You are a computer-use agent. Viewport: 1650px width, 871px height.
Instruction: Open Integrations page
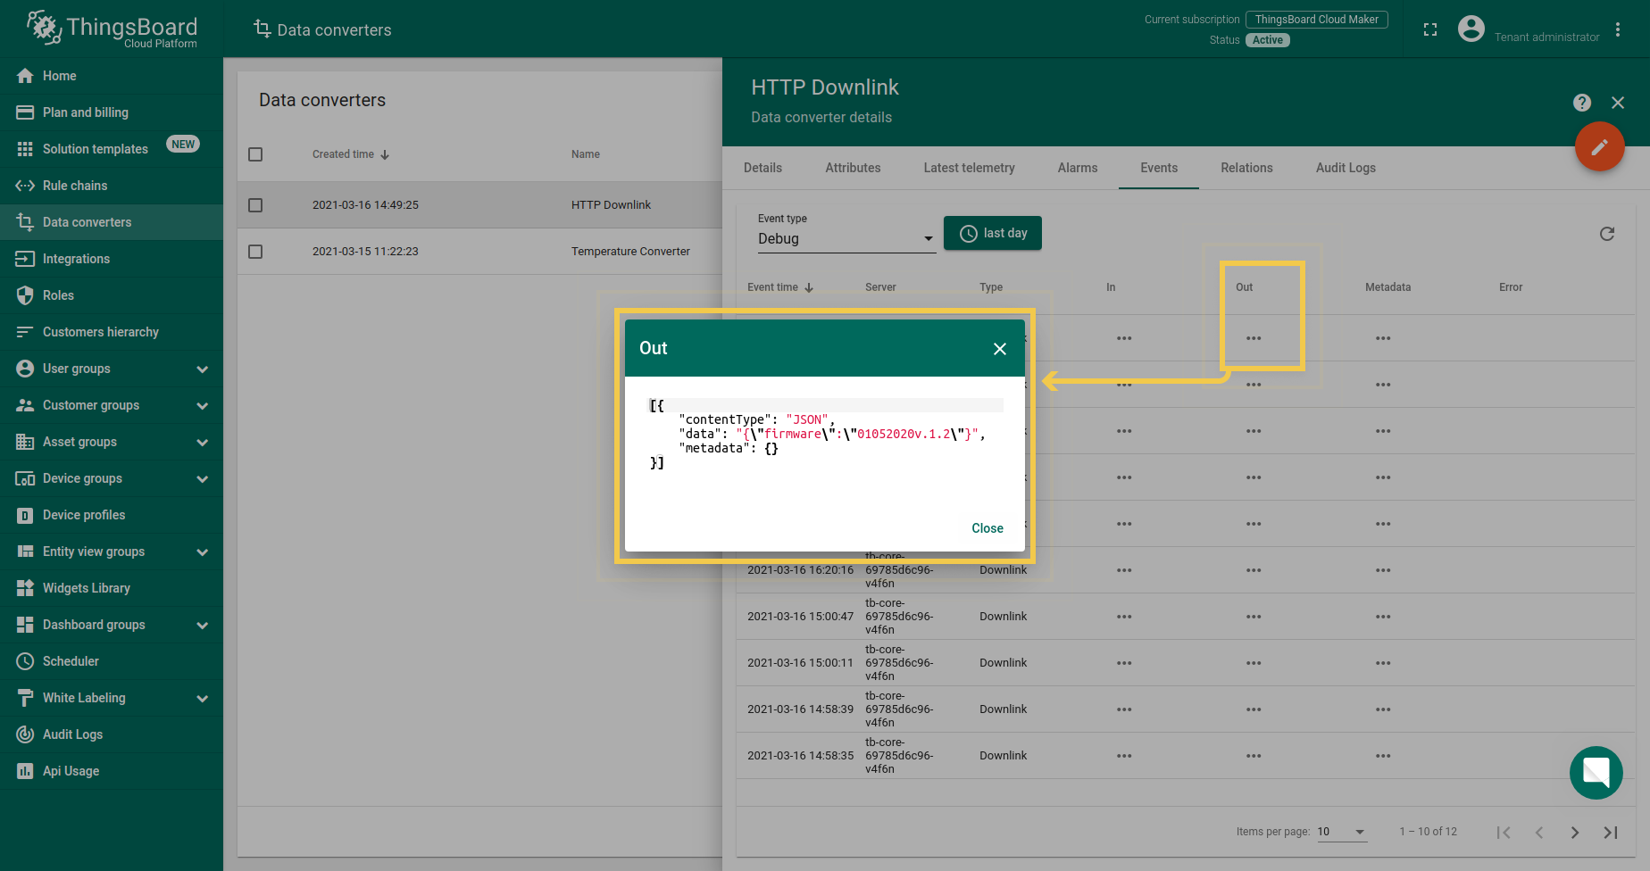(x=111, y=259)
